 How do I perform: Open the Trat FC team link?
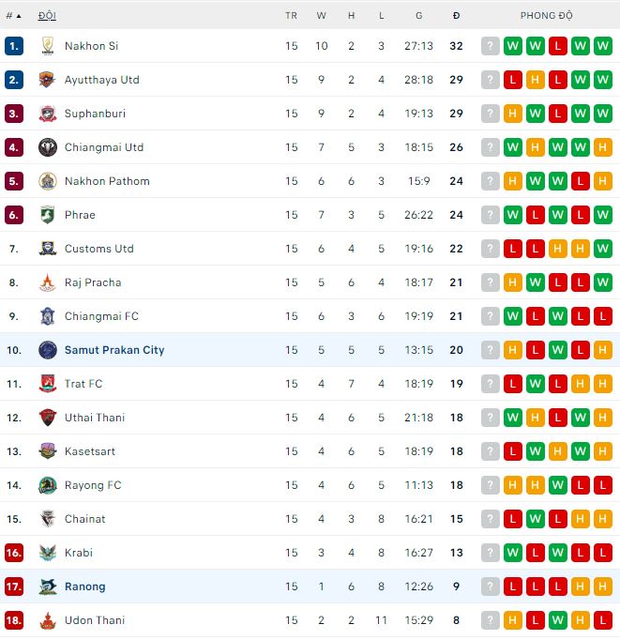[83, 384]
